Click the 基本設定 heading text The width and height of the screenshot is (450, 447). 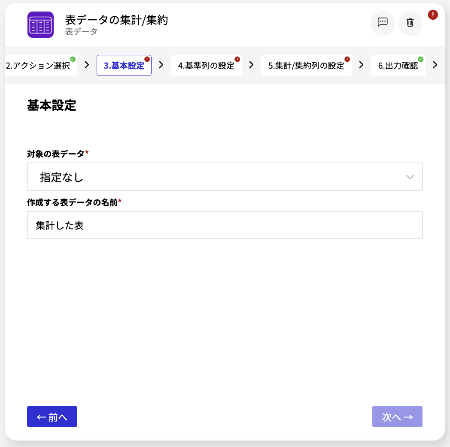pos(52,105)
